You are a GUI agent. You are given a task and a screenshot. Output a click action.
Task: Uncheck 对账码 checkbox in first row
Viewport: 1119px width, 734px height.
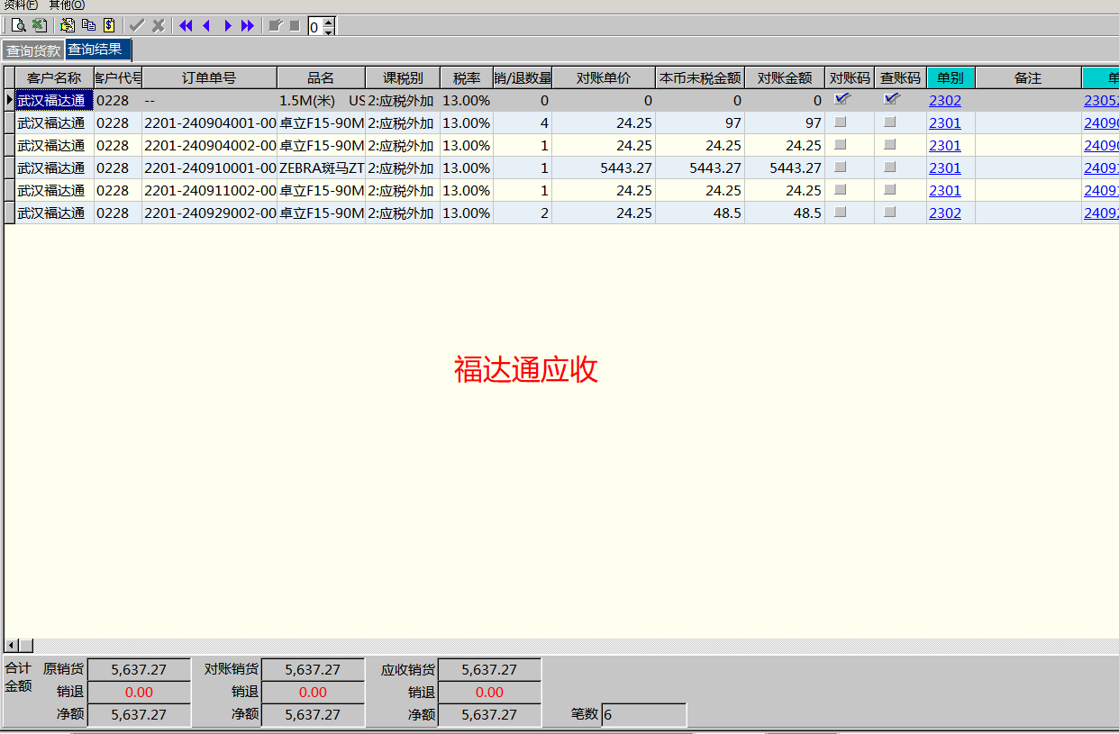click(842, 100)
